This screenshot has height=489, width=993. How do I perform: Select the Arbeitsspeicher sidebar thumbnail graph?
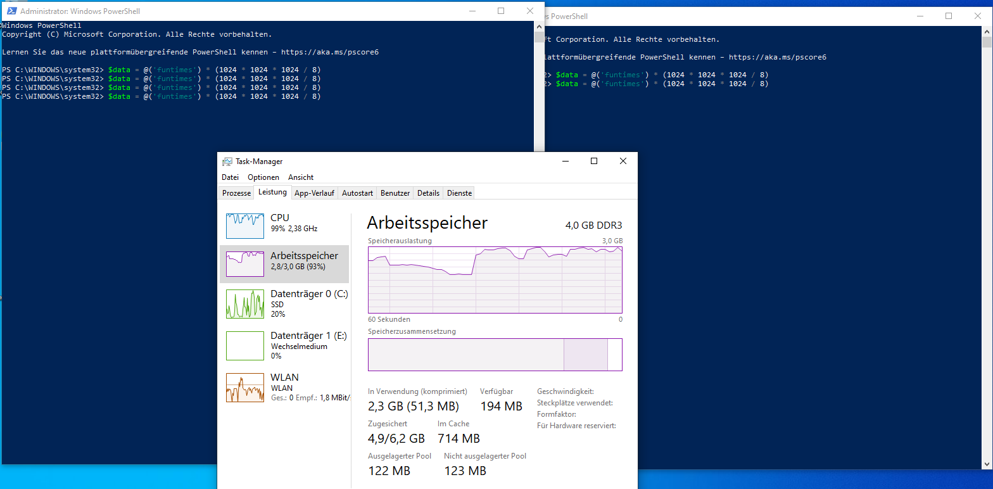coord(245,264)
